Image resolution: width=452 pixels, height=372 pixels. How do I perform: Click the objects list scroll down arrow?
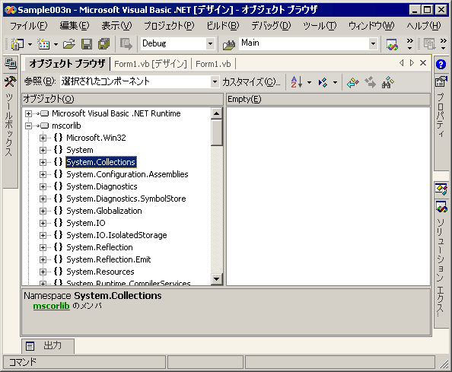[x=216, y=279]
